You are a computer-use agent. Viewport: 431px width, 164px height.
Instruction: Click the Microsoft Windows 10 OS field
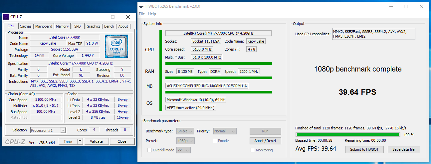[x=196, y=100]
